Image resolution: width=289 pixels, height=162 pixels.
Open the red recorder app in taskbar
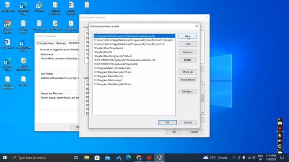tap(149, 157)
